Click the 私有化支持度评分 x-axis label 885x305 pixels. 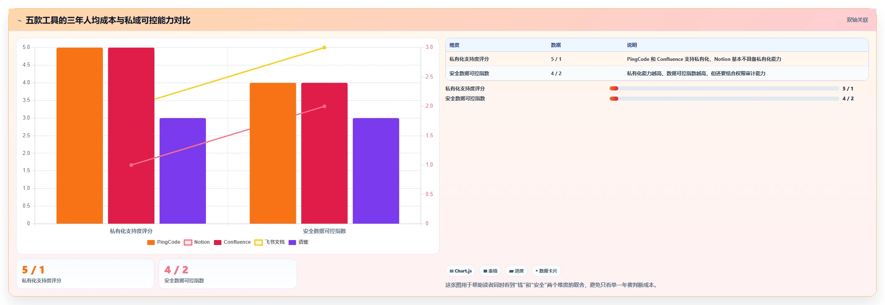coord(131,231)
